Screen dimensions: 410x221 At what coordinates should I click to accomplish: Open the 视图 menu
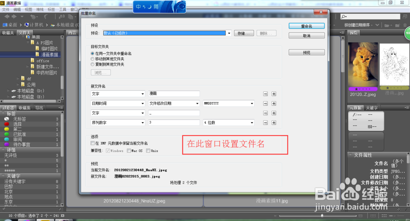(28, 9)
